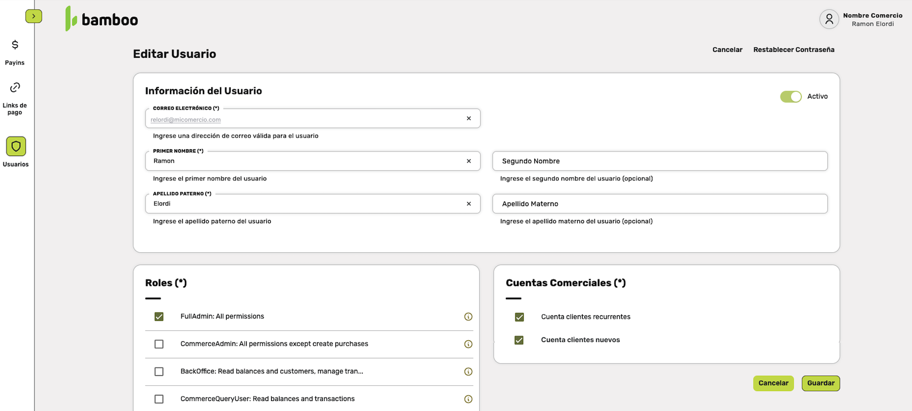Show info for the BackOffice role
The height and width of the screenshot is (411, 912).
point(468,371)
